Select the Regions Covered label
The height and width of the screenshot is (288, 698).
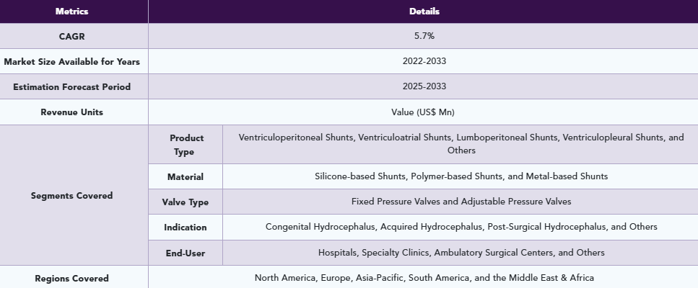[x=72, y=278]
